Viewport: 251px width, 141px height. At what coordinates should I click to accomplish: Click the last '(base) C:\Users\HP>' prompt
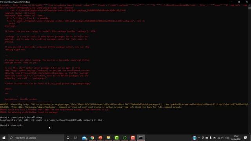tap(11, 125)
